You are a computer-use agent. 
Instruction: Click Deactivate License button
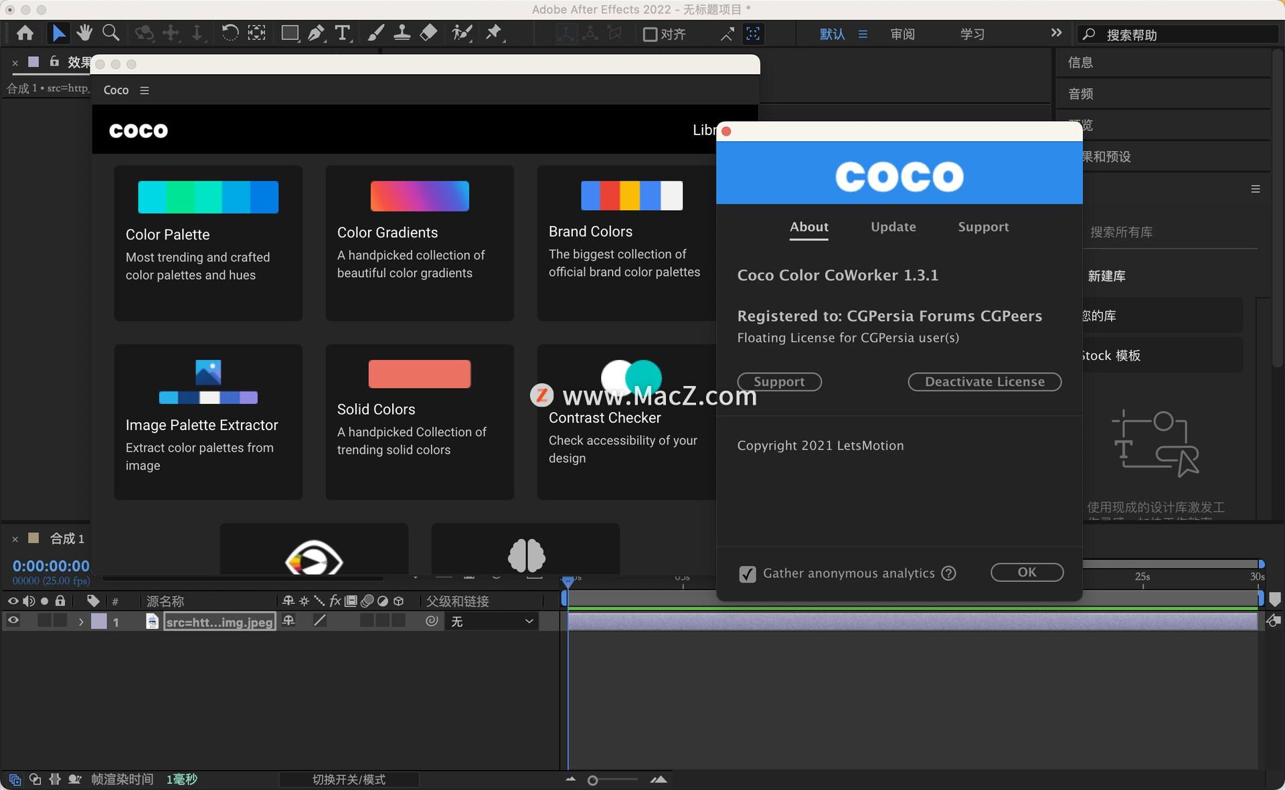pyautogui.click(x=984, y=381)
